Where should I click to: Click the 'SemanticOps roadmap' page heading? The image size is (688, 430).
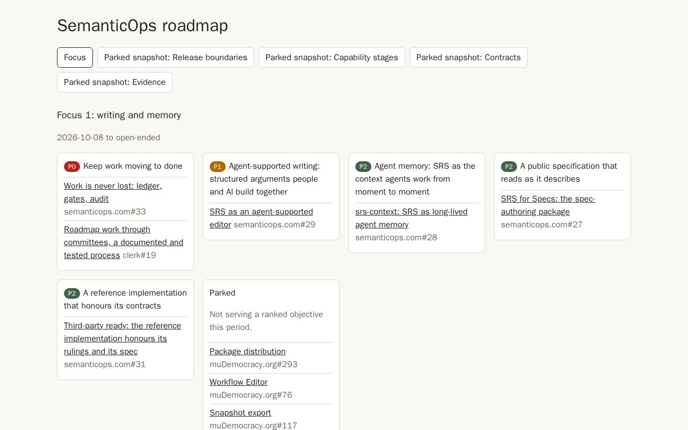pyautogui.click(x=142, y=26)
